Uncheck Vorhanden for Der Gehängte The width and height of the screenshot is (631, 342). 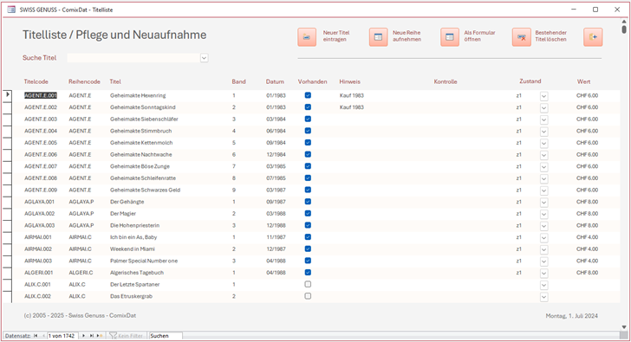(x=308, y=202)
